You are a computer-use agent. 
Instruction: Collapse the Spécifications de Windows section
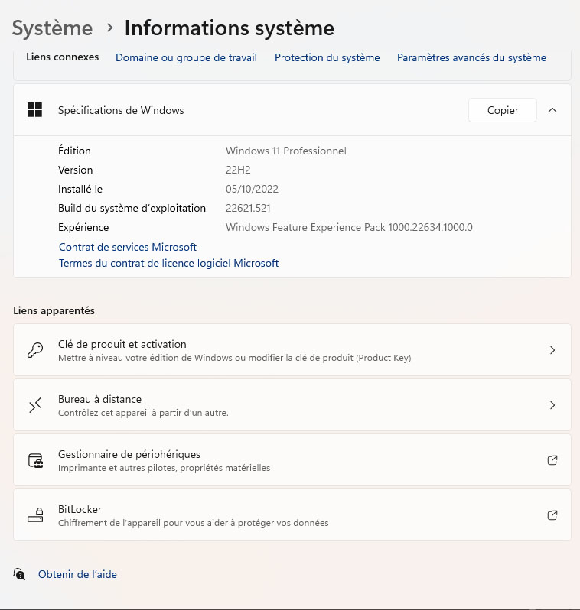552,110
